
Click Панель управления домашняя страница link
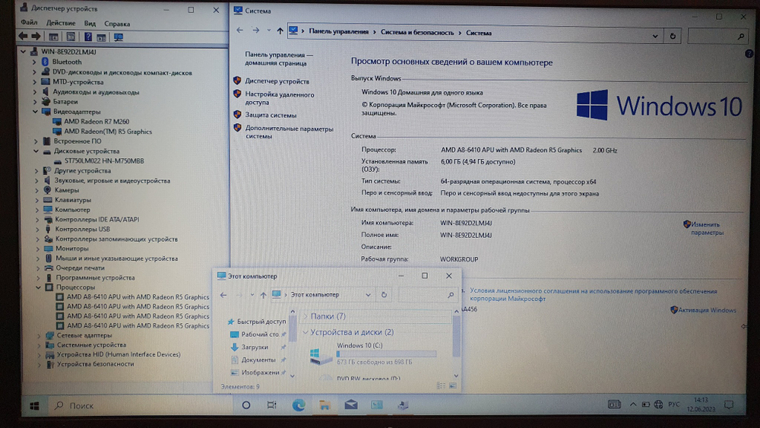pyautogui.click(x=278, y=59)
